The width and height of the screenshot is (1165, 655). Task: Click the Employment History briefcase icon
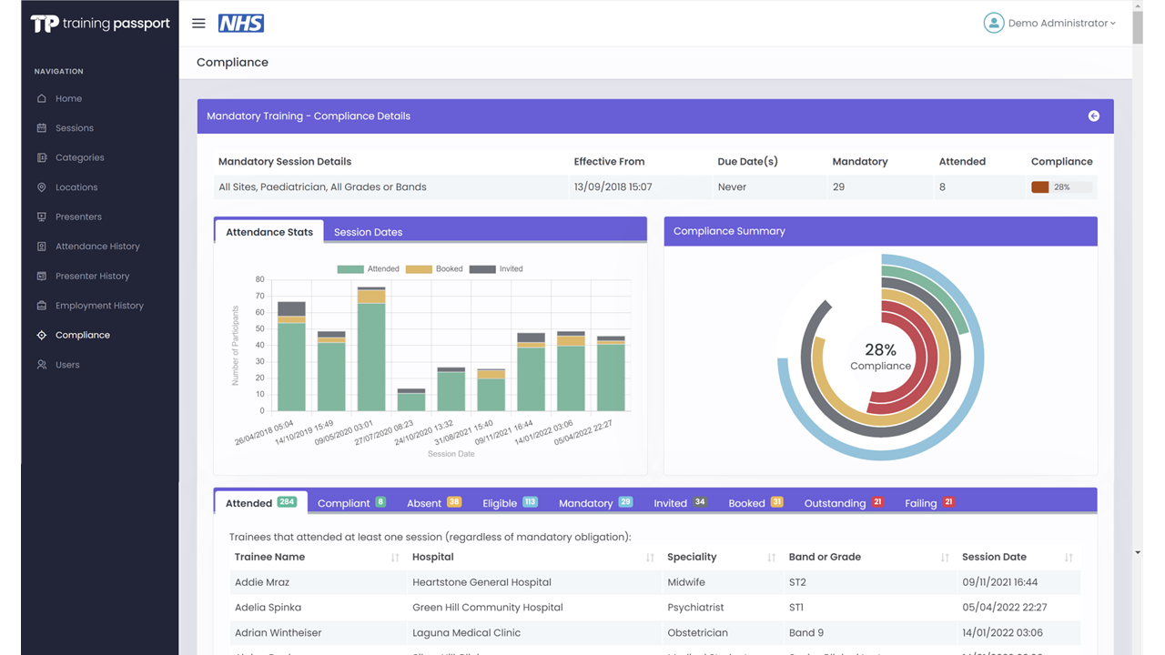(41, 306)
